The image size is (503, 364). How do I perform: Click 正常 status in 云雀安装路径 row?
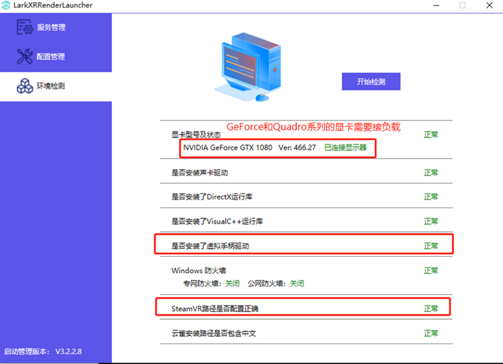[x=431, y=334]
